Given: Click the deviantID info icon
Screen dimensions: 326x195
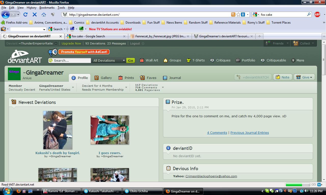Looking at the screenshot, I should pyautogui.click(x=168, y=148).
